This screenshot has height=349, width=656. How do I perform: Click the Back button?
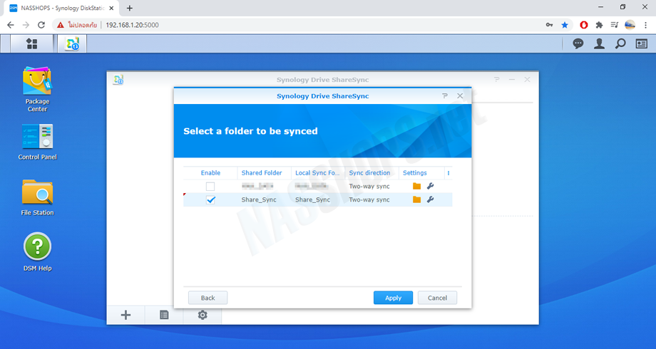click(208, 298)
